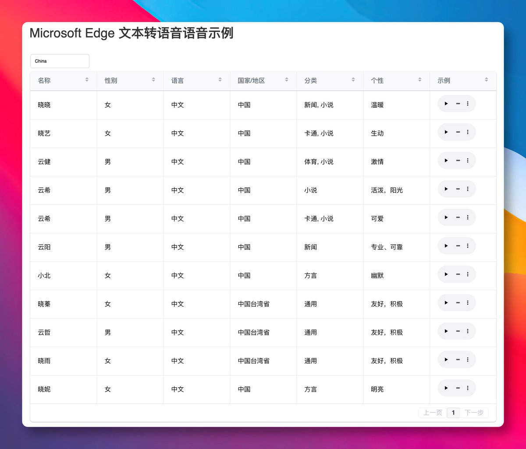Play the voice sample for 晓蓁
Viewport: 526px width, 449px height.
point(446,303)
